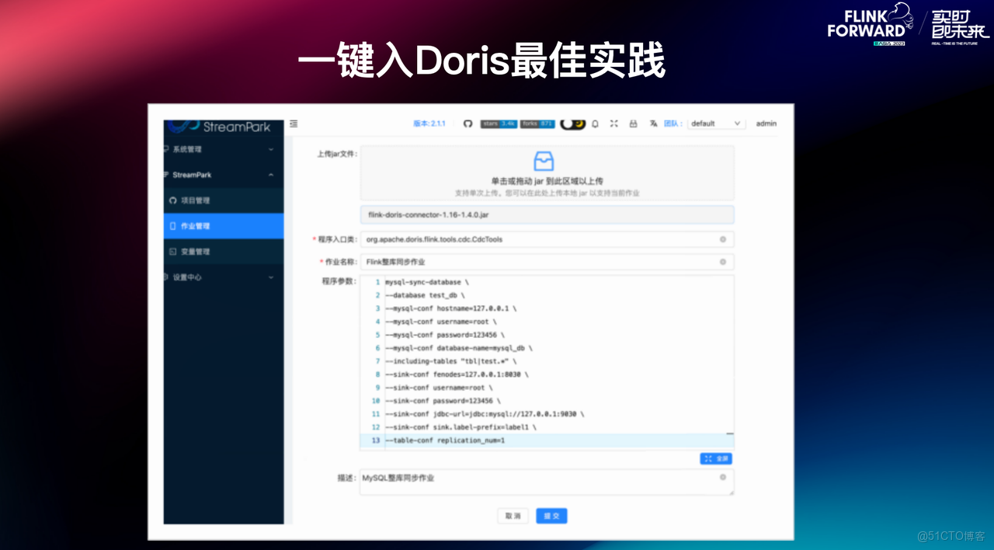Toggle dark mode with the moon switch
This screenshot has width=994, height=550.
click(572, 123)
